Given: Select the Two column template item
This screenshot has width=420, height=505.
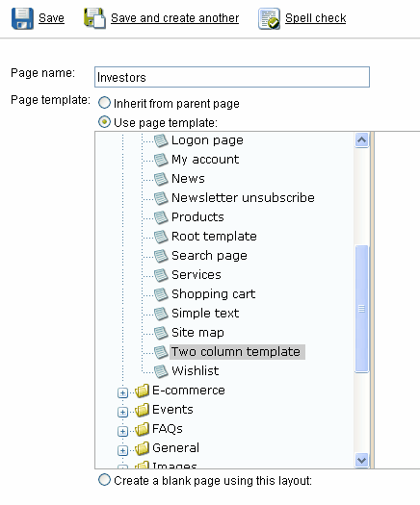Looking at the screenshot, I should coord(237,352).
